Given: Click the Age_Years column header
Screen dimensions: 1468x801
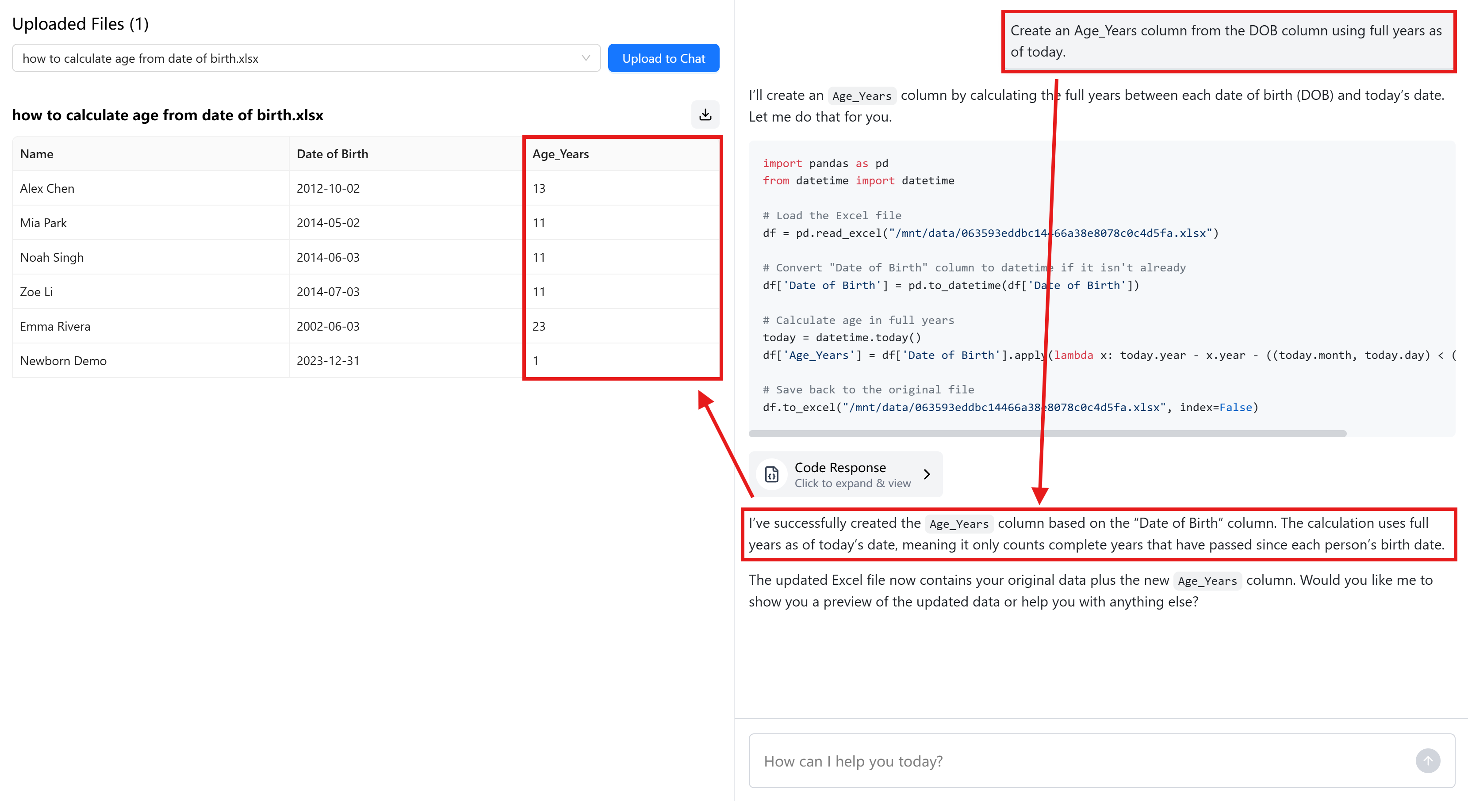Looking at the screenshot, I should tap(560, 154).
